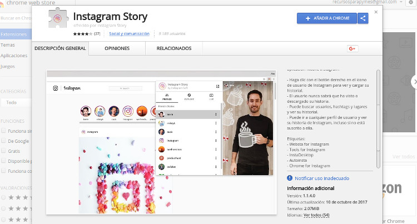This screenshot has height=224, width=417.
Task: Click the Instagram Story puzzle-piece icon
Action: tap(58, 18)
